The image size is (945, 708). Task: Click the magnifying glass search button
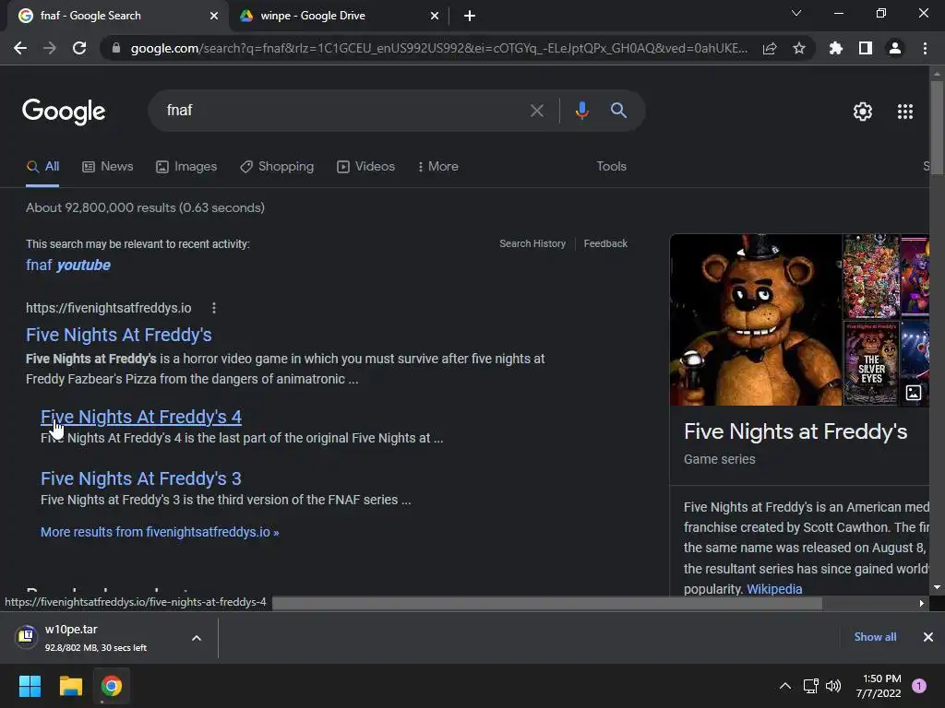(x=618, y=111)
